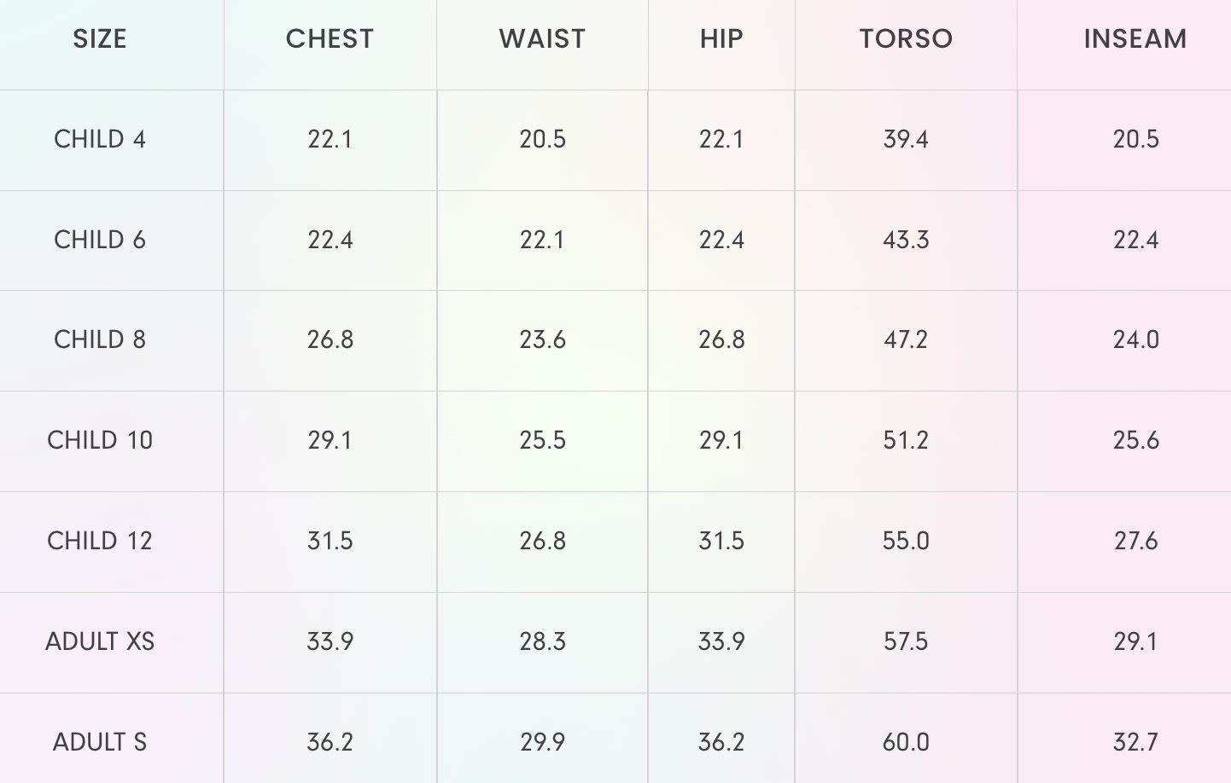The height and width of the screenshot is (783, 1231).
Task: Select CHILD 12 inseam value 27.6
Action: (x=1135, y=541)
